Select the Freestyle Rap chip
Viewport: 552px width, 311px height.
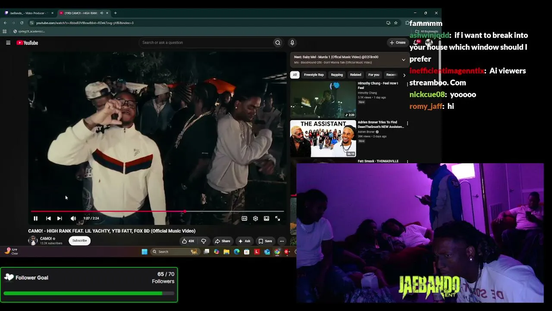[x=314, y=75]
